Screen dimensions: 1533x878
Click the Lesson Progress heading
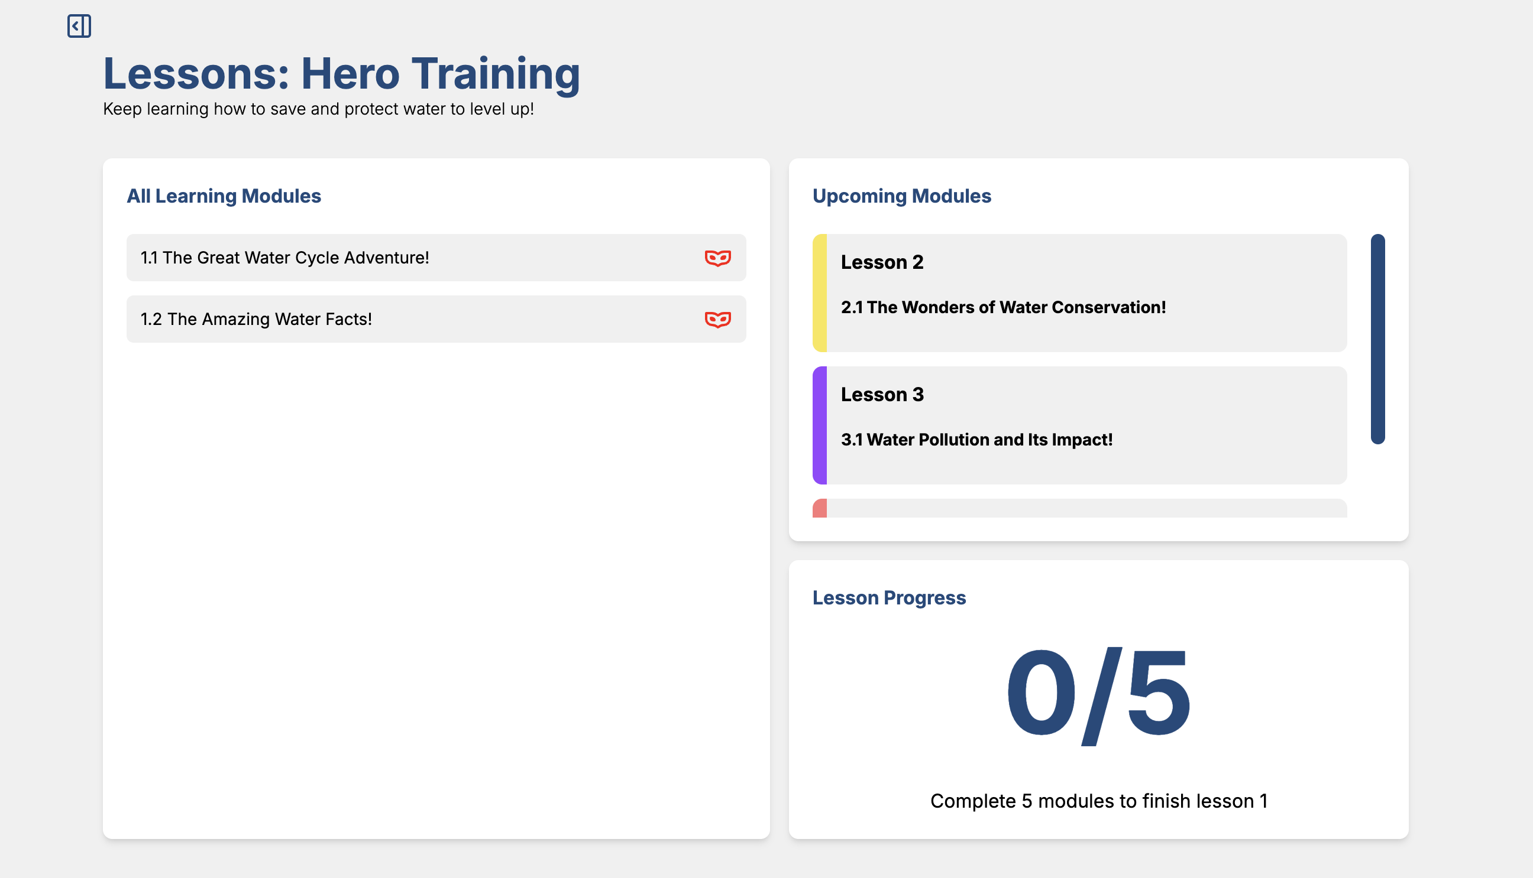[888, 597]
